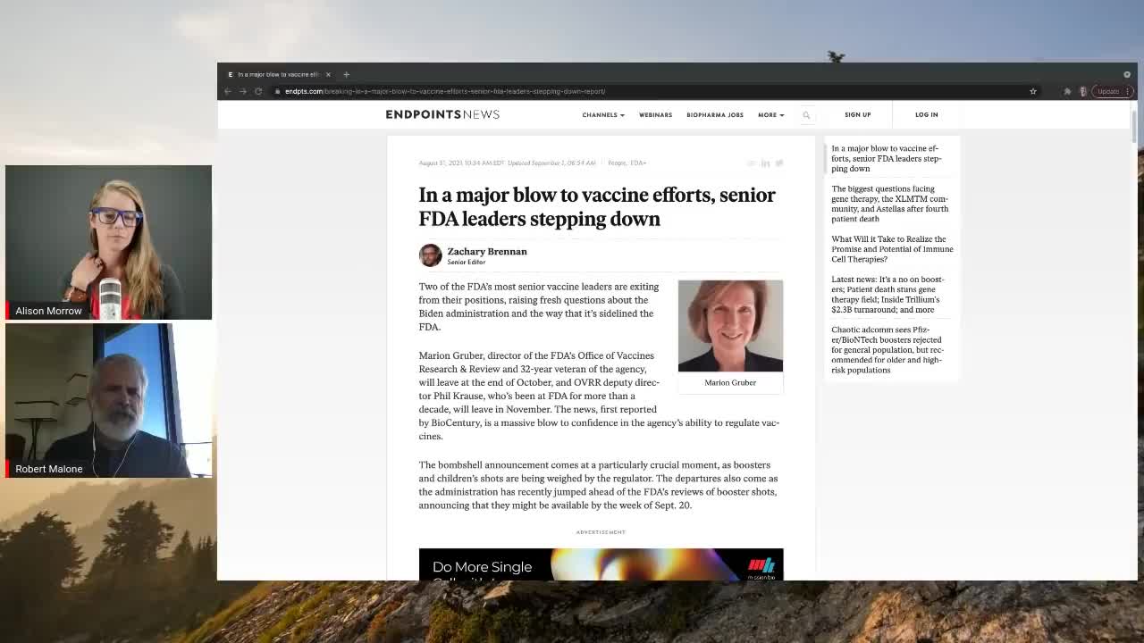Open the Webinars menu item
The width and height of the screenshot is (1144, 643).
point(655,114)
